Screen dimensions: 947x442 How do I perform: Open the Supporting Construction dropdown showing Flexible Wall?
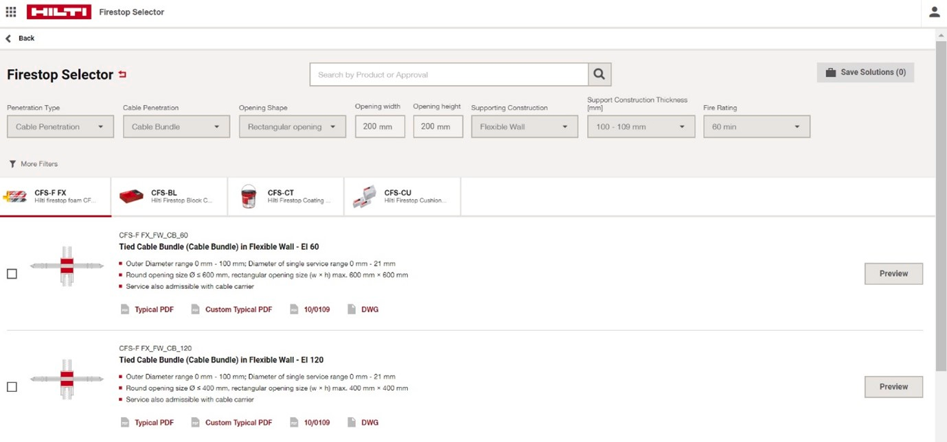(525, 126)
